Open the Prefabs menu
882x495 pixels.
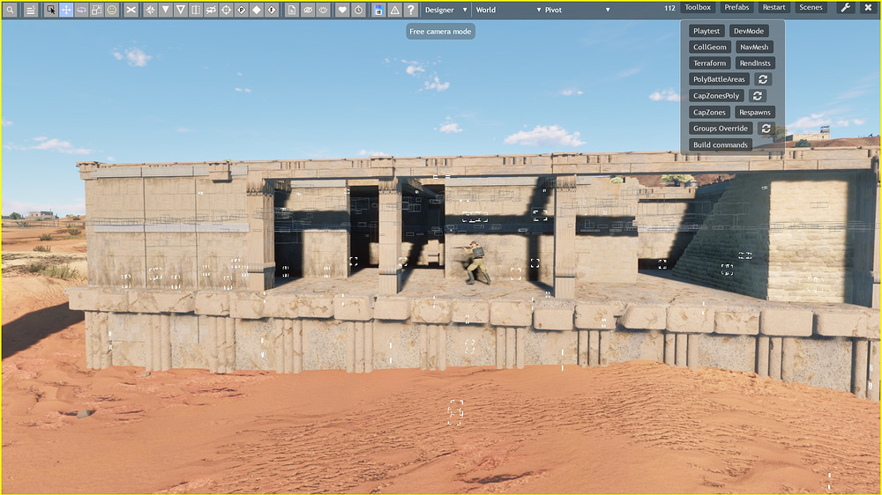coord(736,8)
